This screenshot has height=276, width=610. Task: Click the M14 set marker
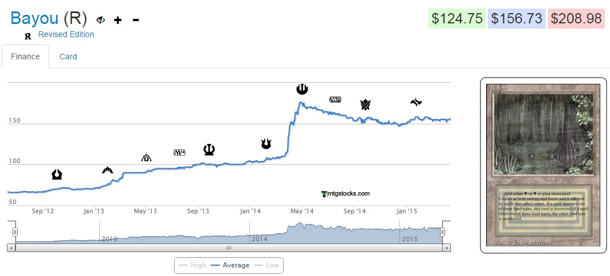[180, 152]
